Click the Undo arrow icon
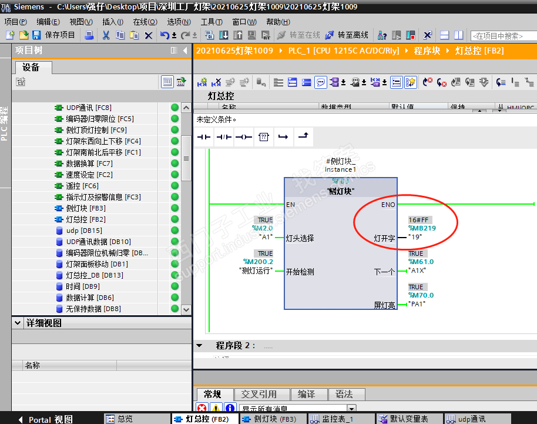The width and height of the screenshot is (537, 424). (165, 35)
